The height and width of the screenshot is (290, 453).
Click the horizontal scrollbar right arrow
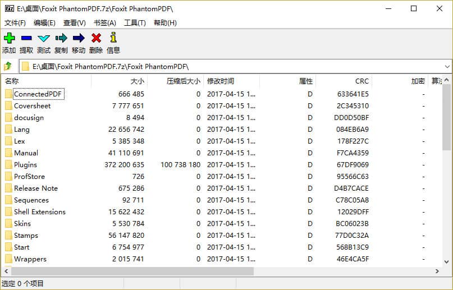pos(437,271)
